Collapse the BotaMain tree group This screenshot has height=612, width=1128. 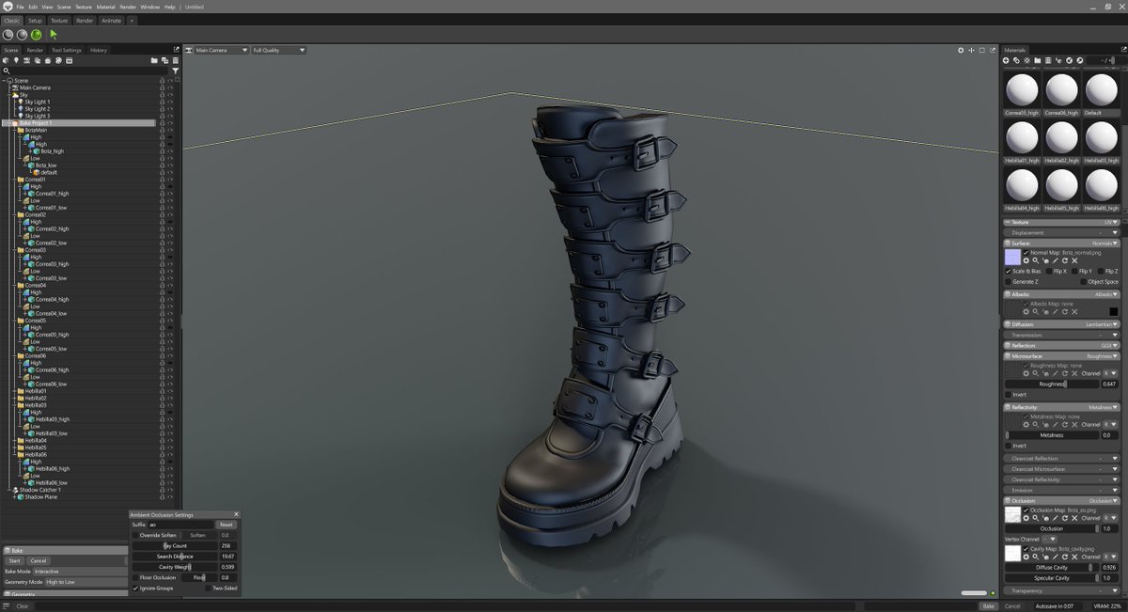click(13, 130)
